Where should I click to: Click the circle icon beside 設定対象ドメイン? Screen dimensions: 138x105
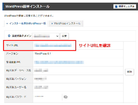click(9, 36)
